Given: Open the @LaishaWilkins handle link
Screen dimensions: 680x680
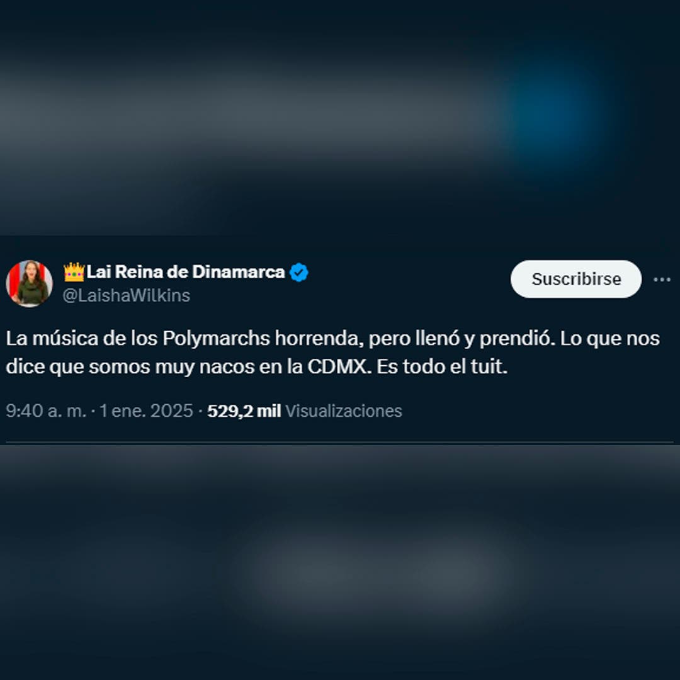Looking at the screenshot, I should pyautogui.click(x=126, y=296).
